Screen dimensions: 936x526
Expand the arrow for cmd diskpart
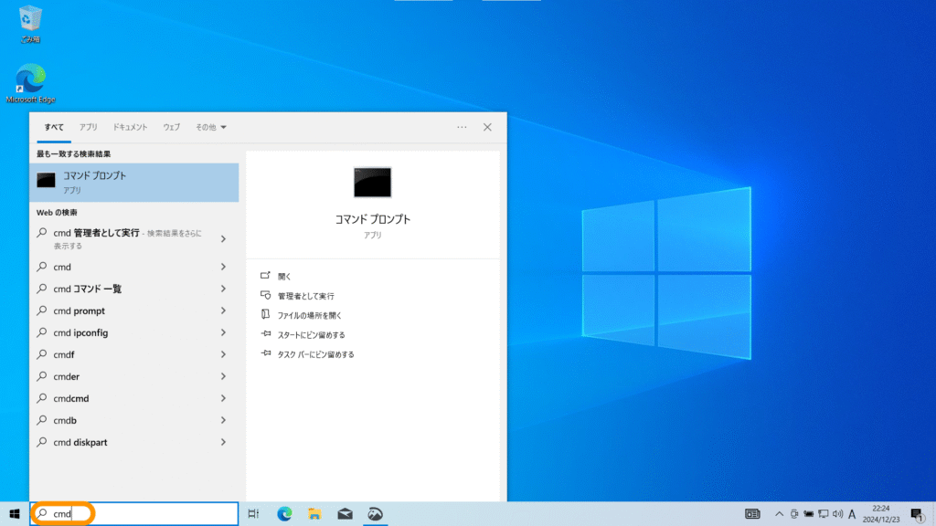223,443
